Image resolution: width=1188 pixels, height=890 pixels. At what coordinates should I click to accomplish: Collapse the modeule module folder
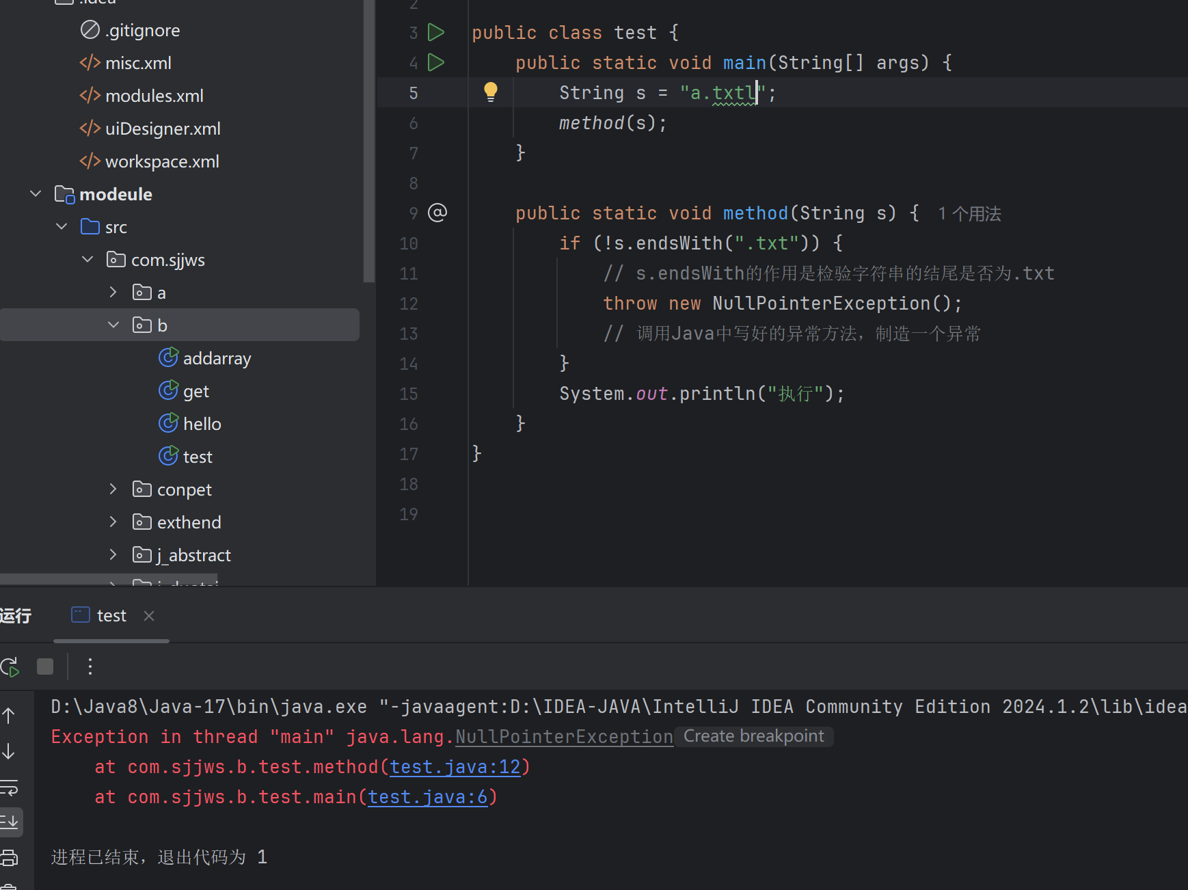(x=36, y=194)
